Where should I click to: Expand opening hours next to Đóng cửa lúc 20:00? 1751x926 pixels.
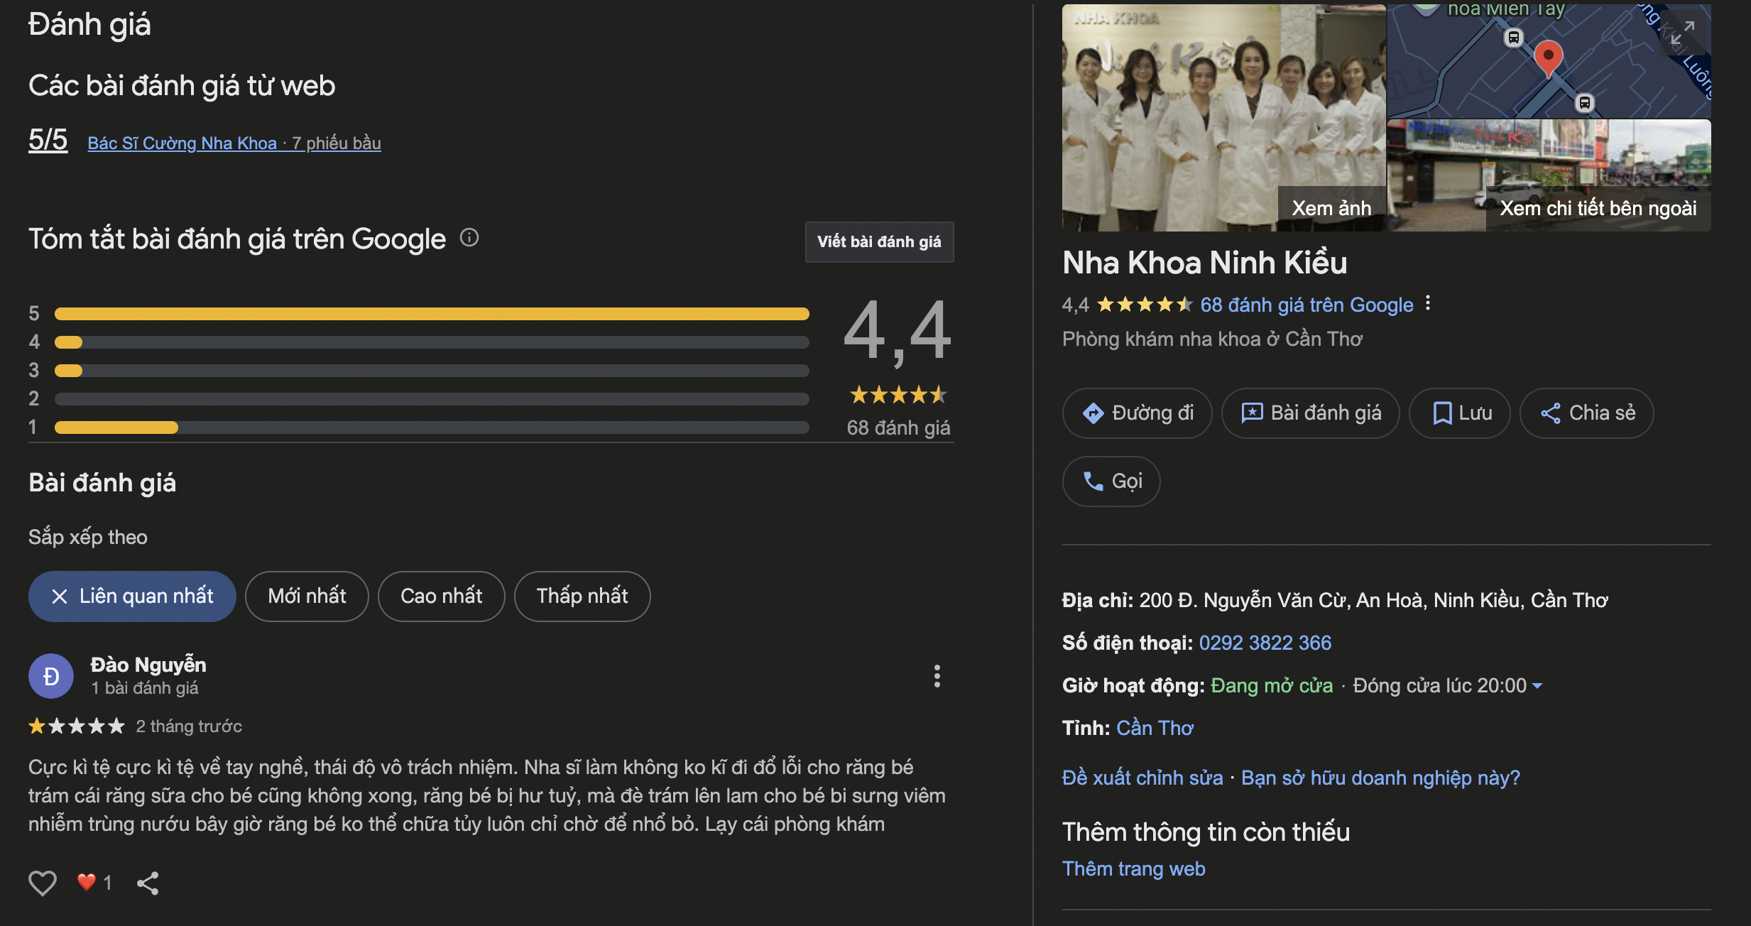coord(1537,686)
